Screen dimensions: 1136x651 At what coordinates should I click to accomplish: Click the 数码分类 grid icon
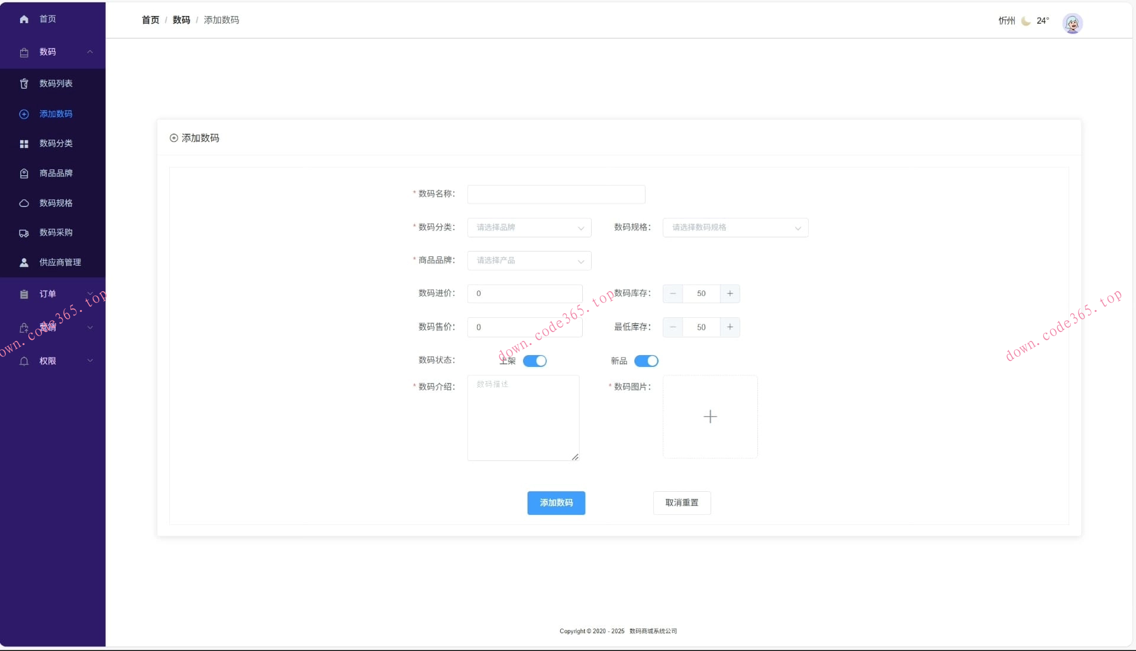[24, 144]
